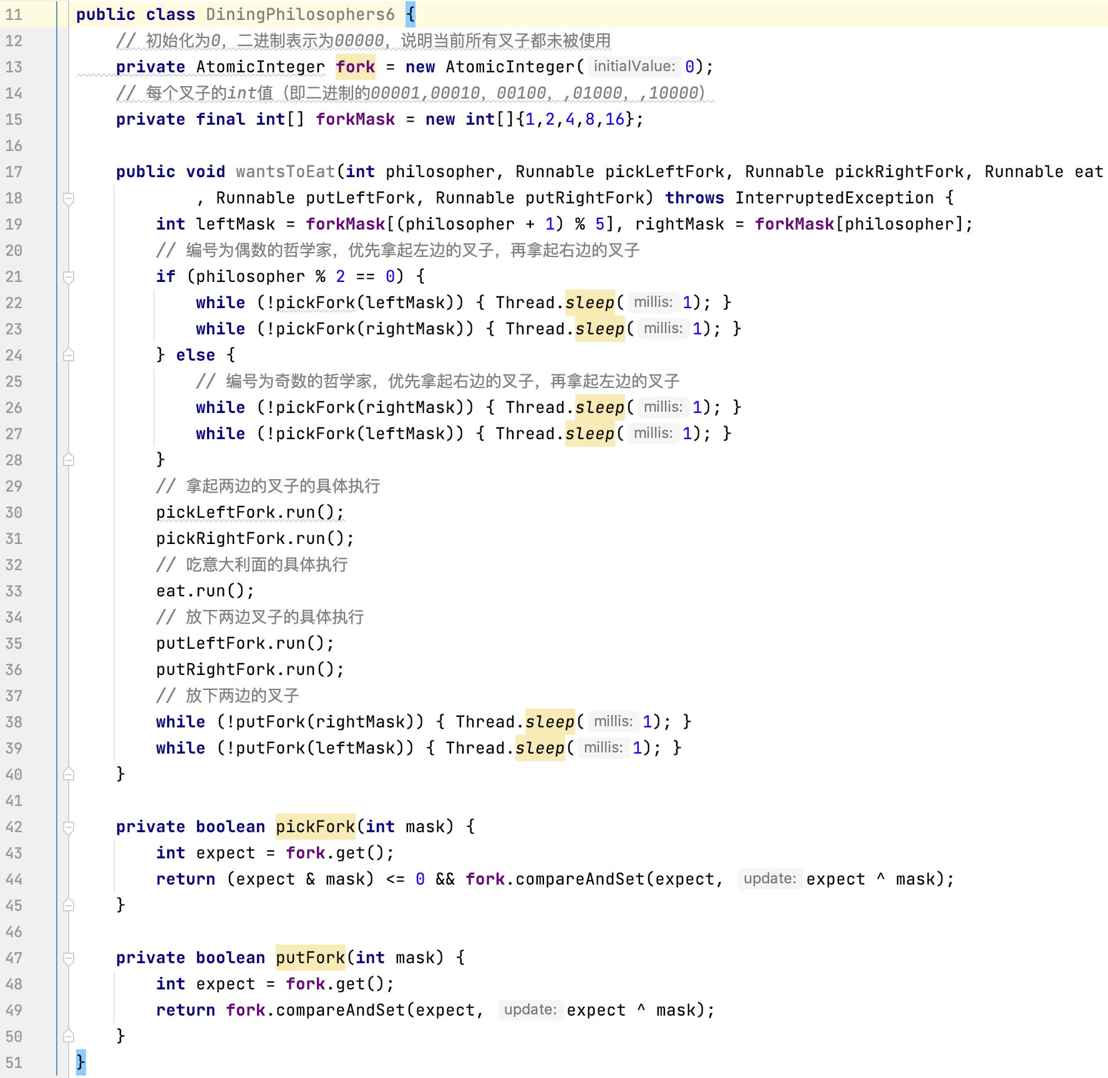Click InterruptedException in the throws clause

pos(834,198)
